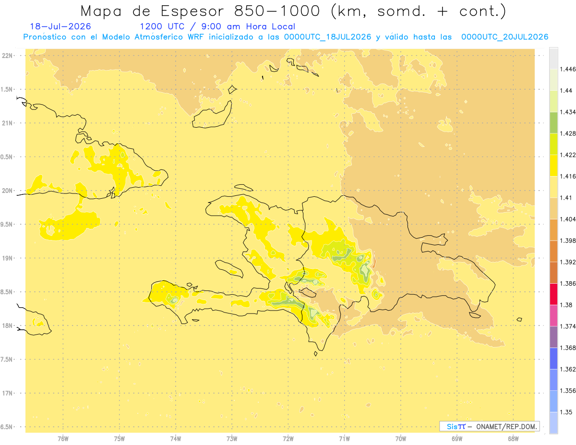
Task: Click the orange legend swatch above 1.398
Action: click(x=553, y=229)
